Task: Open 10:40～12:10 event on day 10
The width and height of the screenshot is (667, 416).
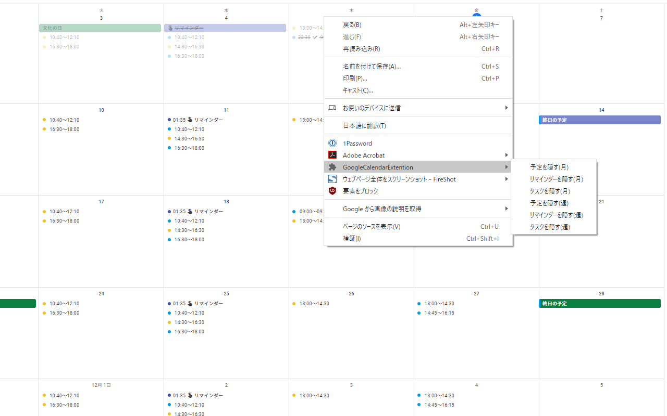Action: point(61,120)
